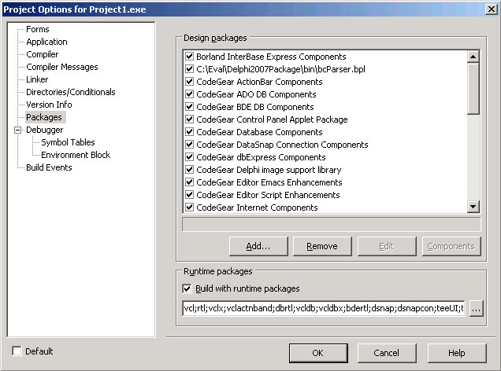Toggle the bcParser.bpl package checkbox
The width and height of the screenshot is (501, 371).
point(189,69)
